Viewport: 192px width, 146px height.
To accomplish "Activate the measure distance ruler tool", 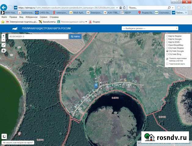I will pos(3,45).
